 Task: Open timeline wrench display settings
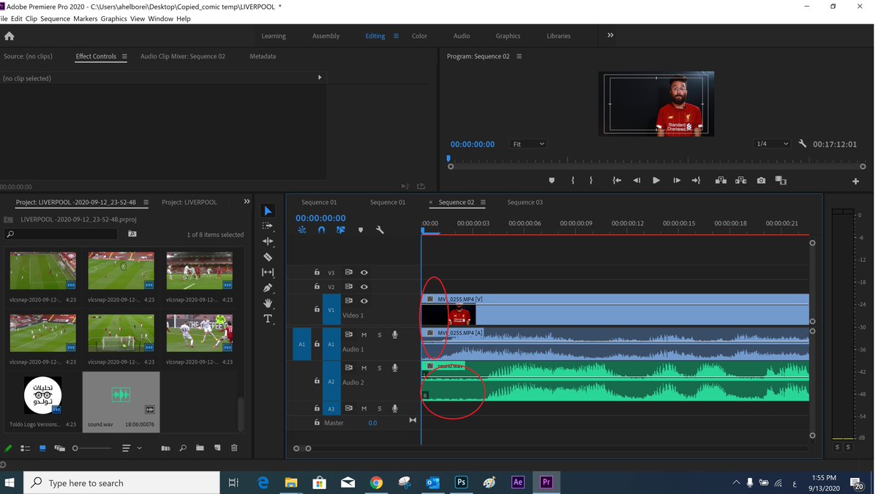pos(380,230)
